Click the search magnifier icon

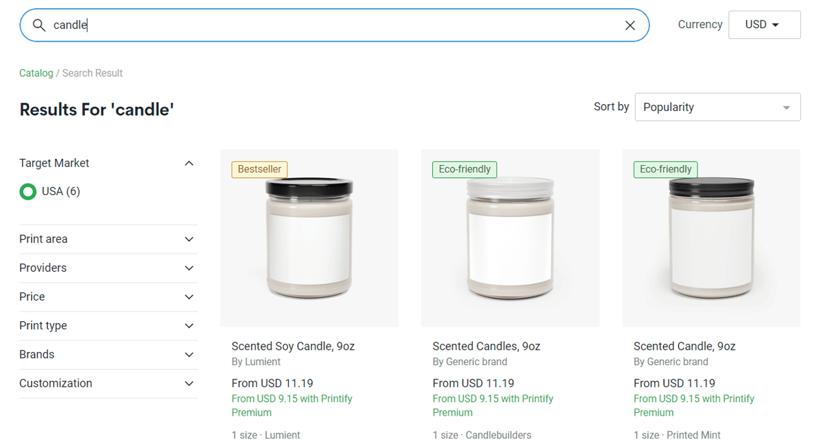point(39,25)
